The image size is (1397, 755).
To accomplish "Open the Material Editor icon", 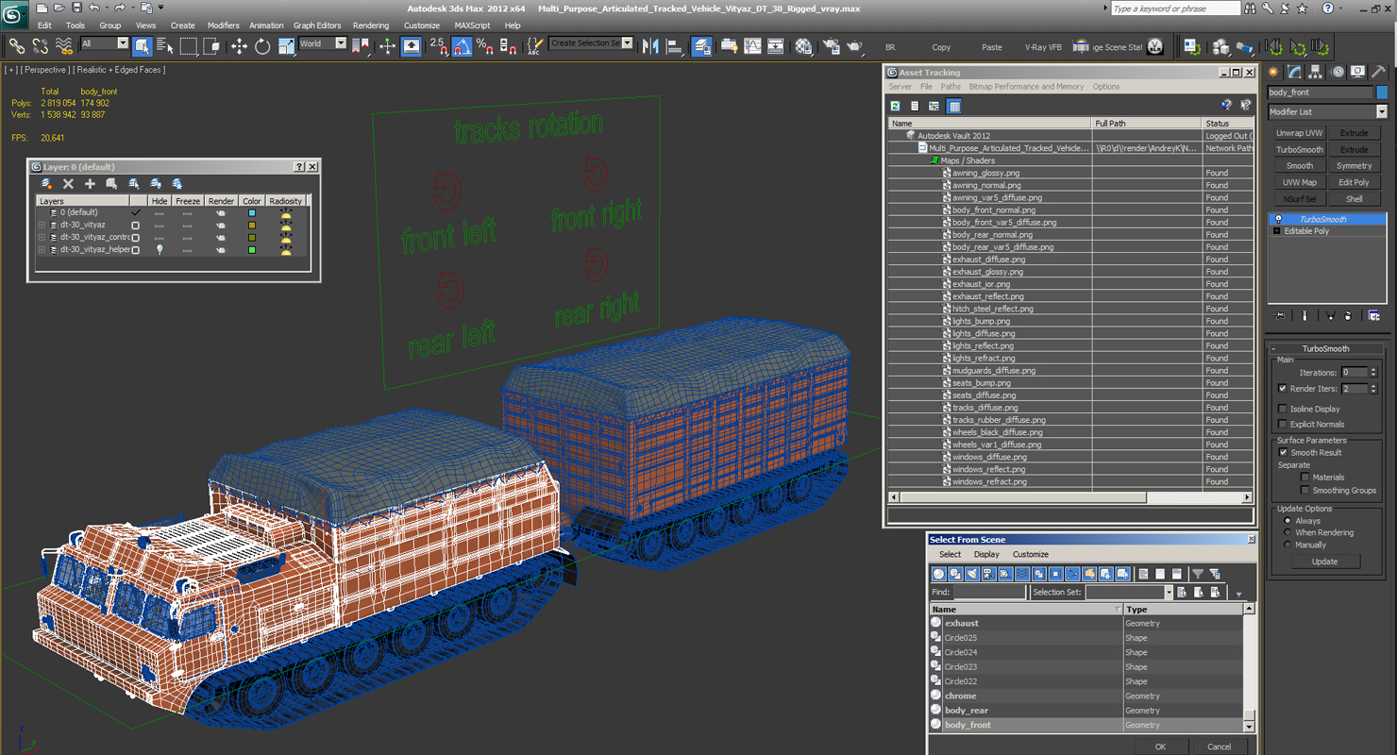I will coord(803,45).
